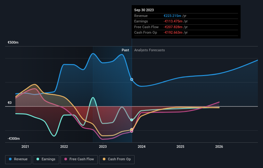Screen dimensions: 263x168
Task: Click the 2021 x-axis label
Action: tap(25, 147)
